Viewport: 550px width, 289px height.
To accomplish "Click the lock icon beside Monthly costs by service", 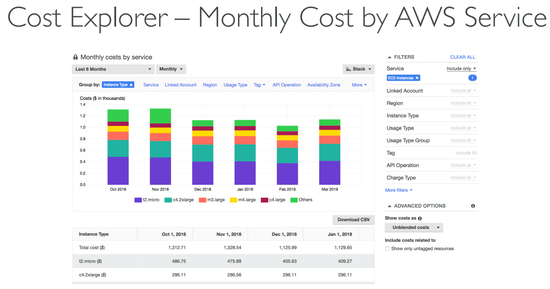I will [75, 57].
